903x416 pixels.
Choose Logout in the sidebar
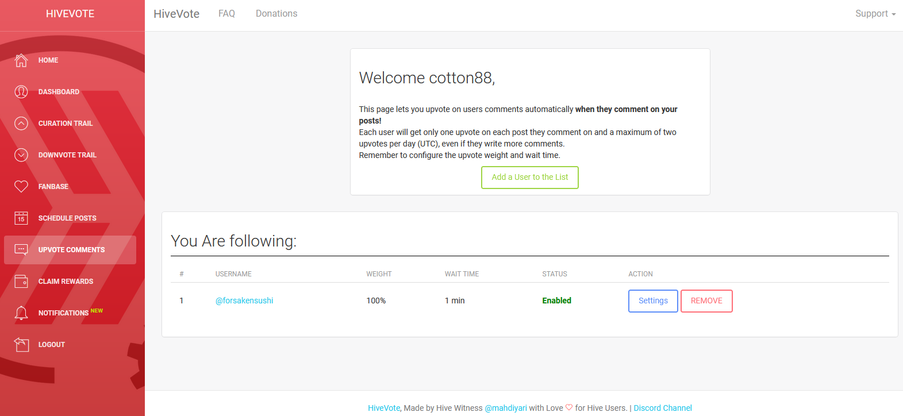click(x=70, y=345)
